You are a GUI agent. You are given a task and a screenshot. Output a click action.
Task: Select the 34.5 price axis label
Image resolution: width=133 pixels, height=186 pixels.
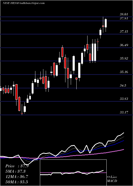(x=123, y=85)
